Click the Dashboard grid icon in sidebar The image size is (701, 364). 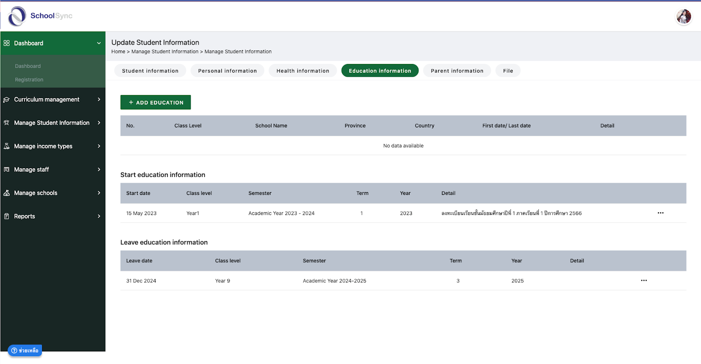pyautogui.click(x=7, y=43)
